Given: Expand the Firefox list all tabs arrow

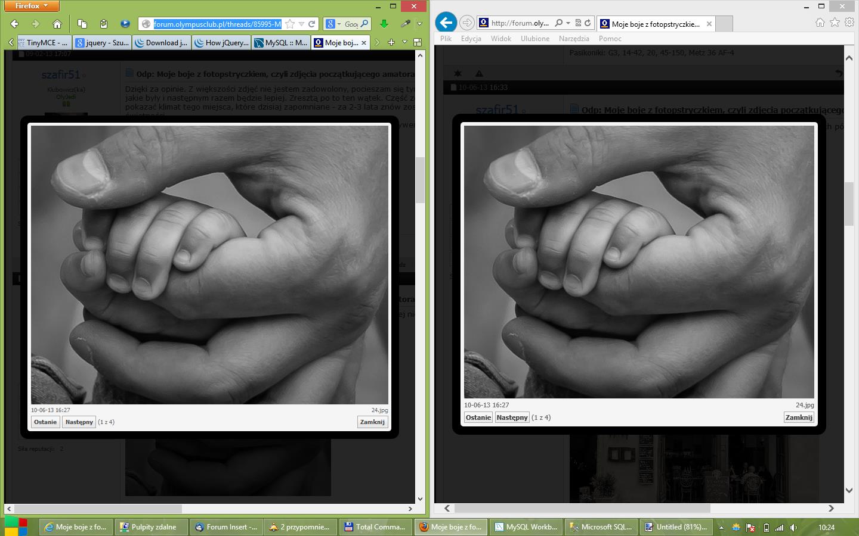Looking at the screenshot, I should tap(404, 42).
